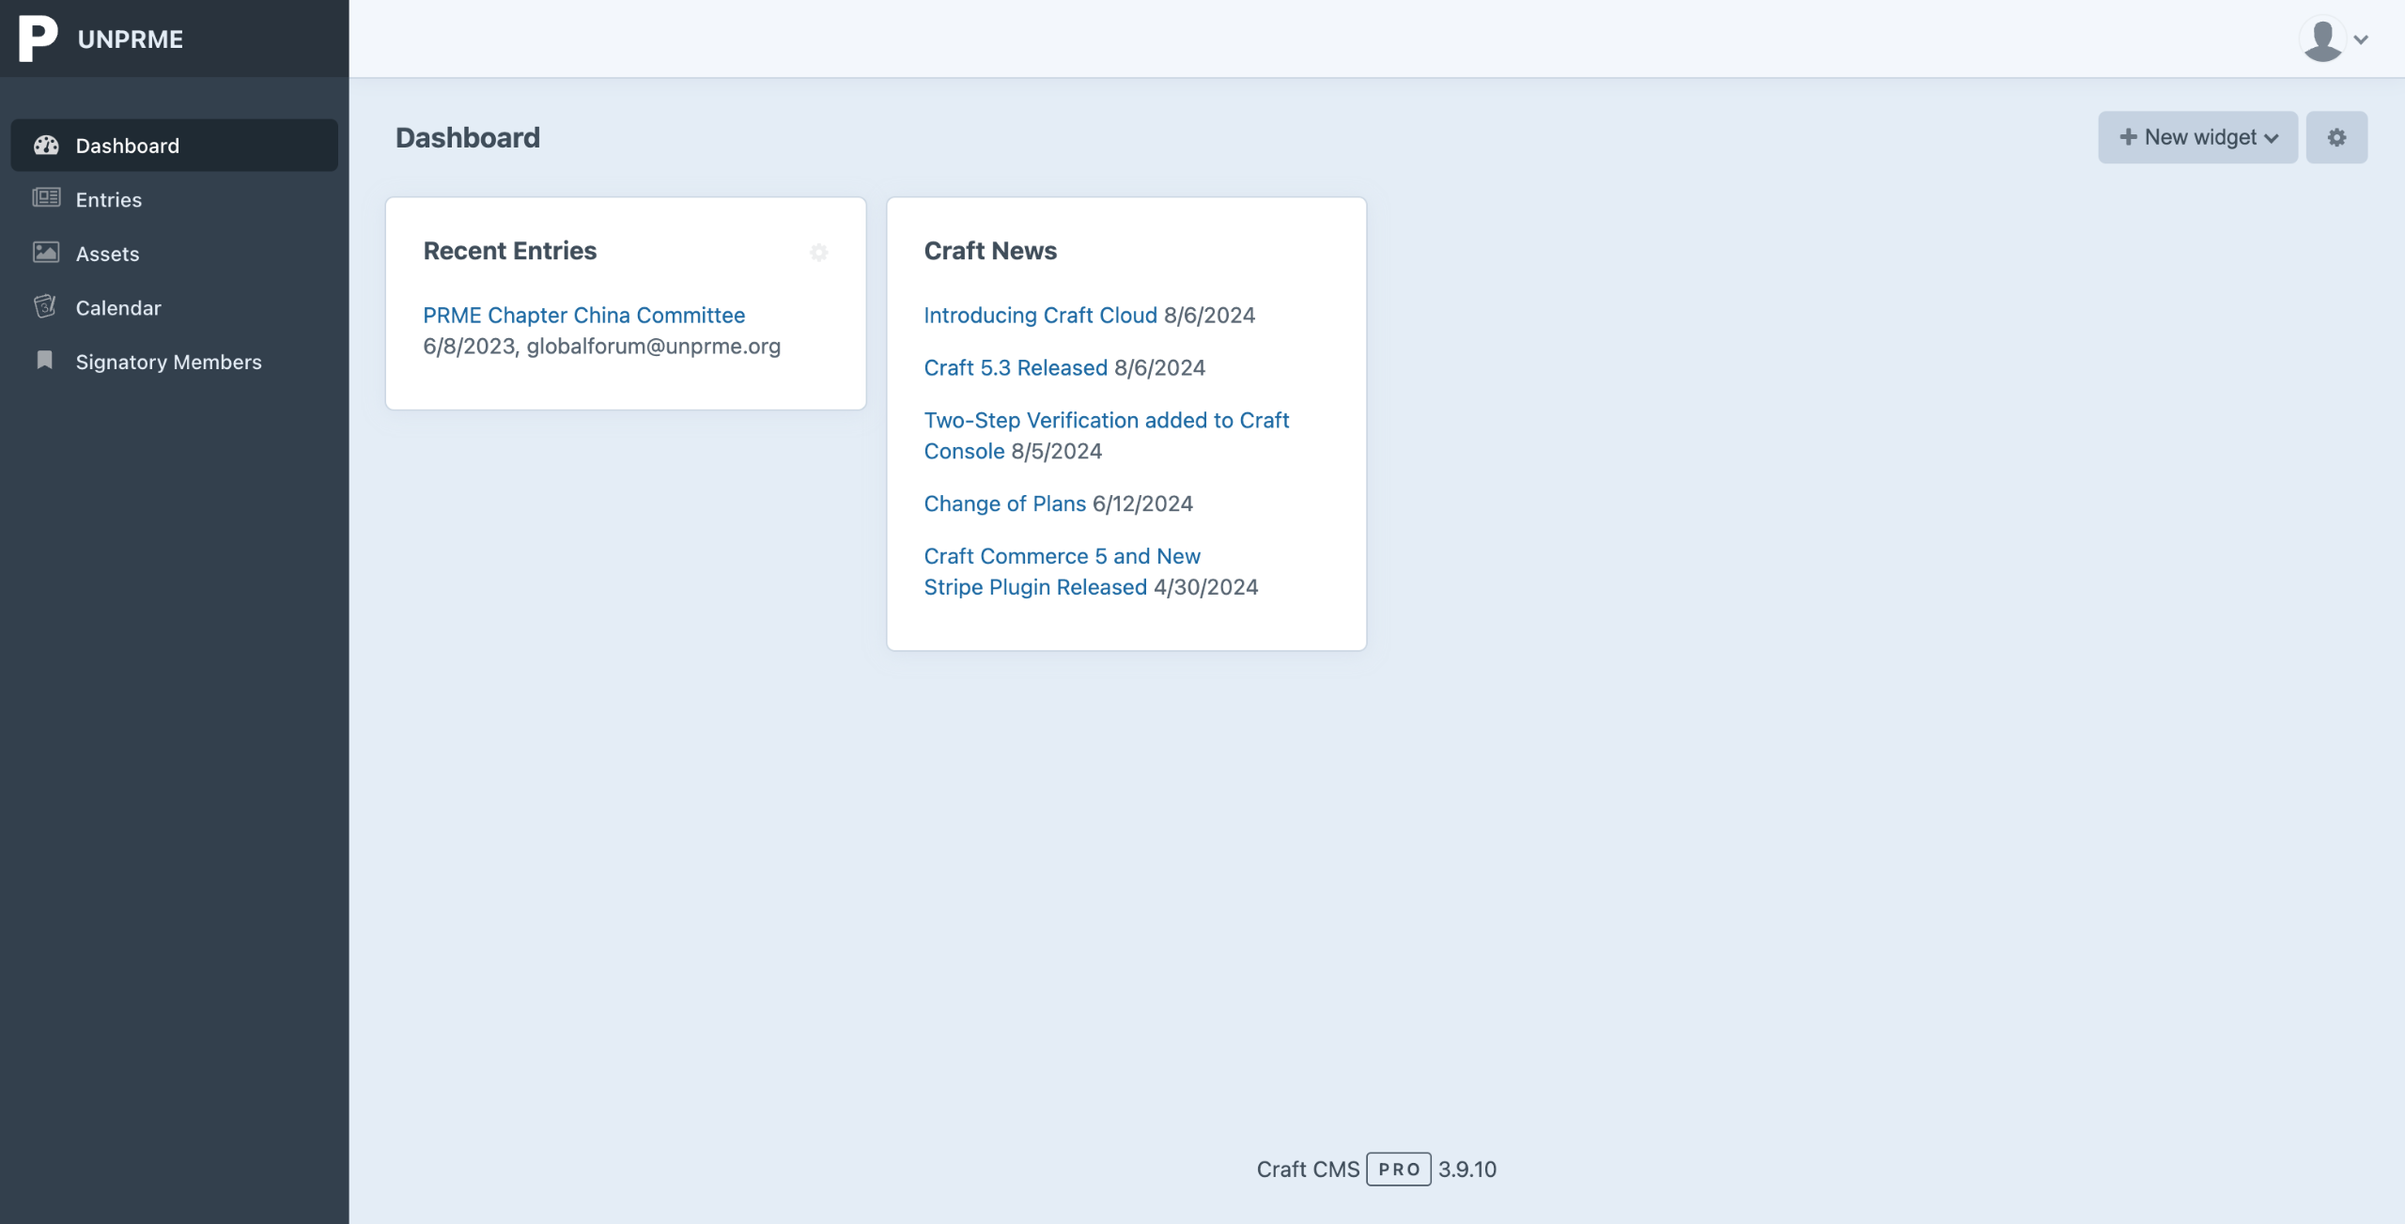Click the UNPRME P logo
This screenshot has height=1224, width=2405.
pyautogui.click(x=38, y=39)
